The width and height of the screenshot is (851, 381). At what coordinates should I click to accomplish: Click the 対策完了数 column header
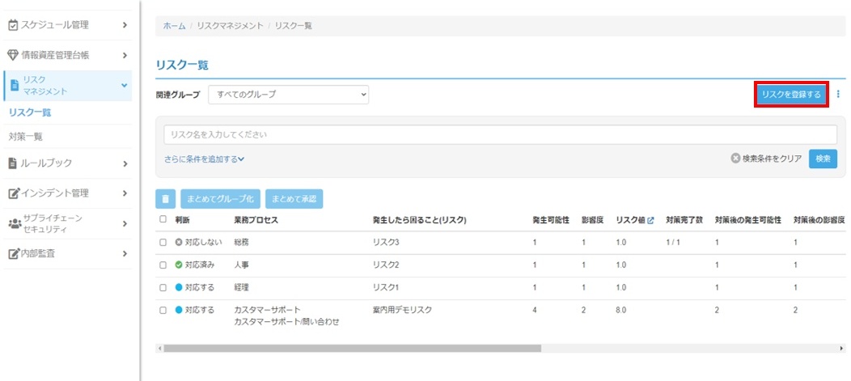pyautogui.click(x=684, y=220)
